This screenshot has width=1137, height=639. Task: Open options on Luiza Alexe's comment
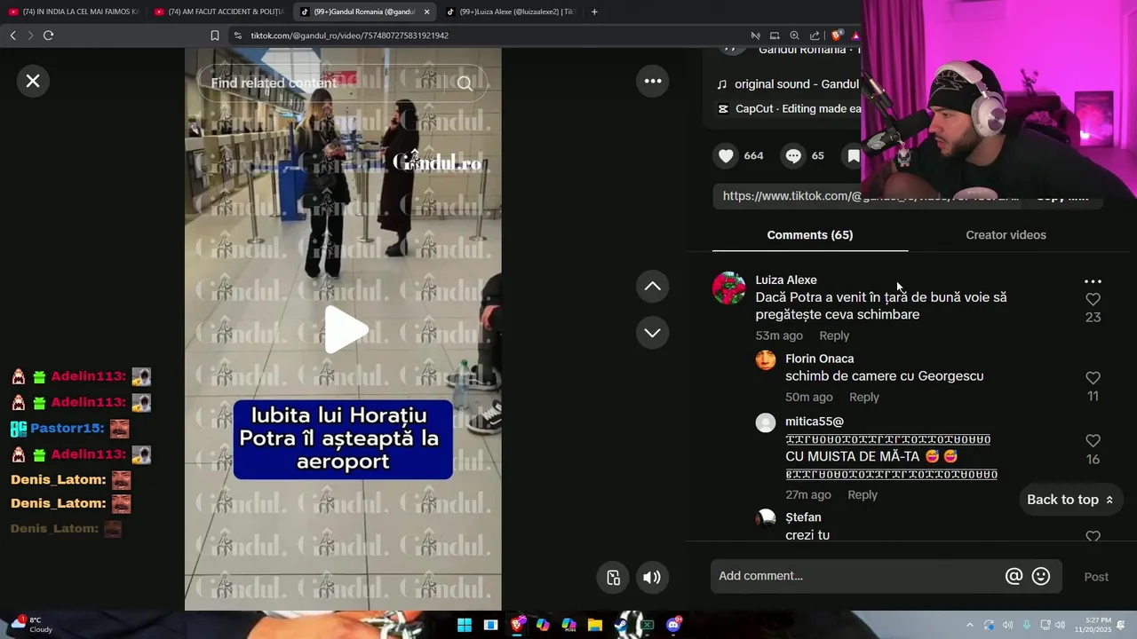click(x=1093, y=281)
